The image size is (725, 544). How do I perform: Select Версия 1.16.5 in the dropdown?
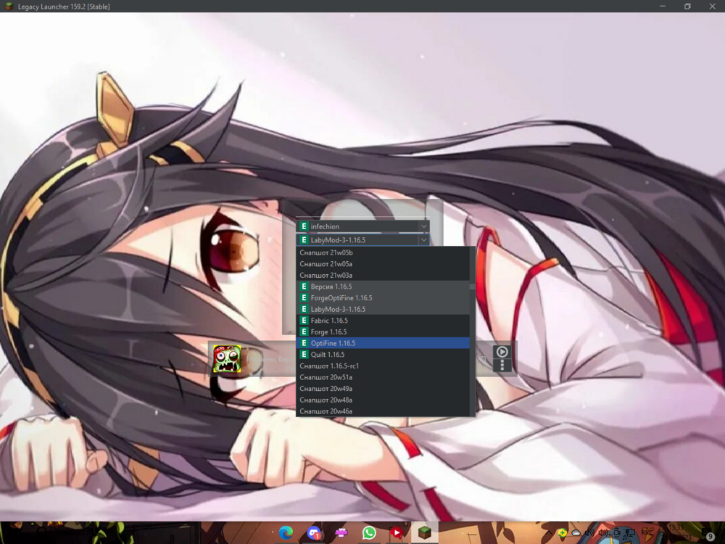(383, 287)
